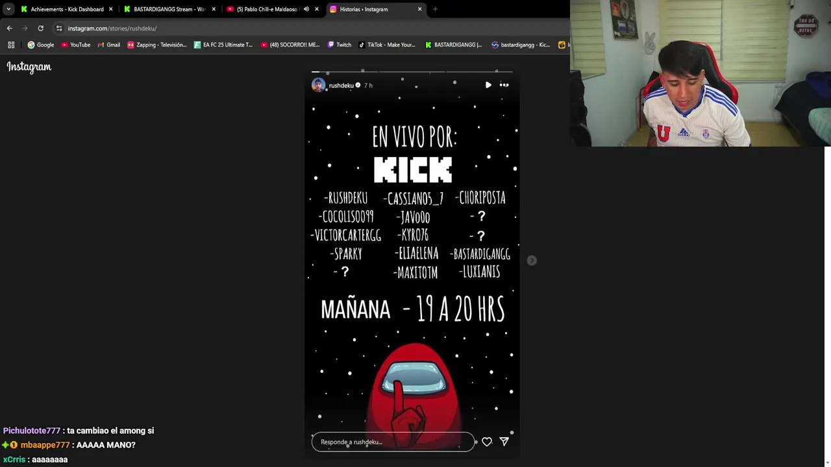831x467 pixels.
Task: Go back to the previous page
Action: (9, 29)
